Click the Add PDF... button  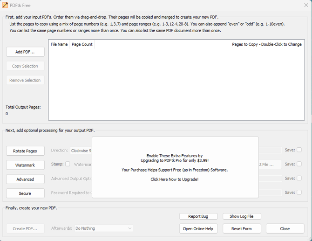25,52
